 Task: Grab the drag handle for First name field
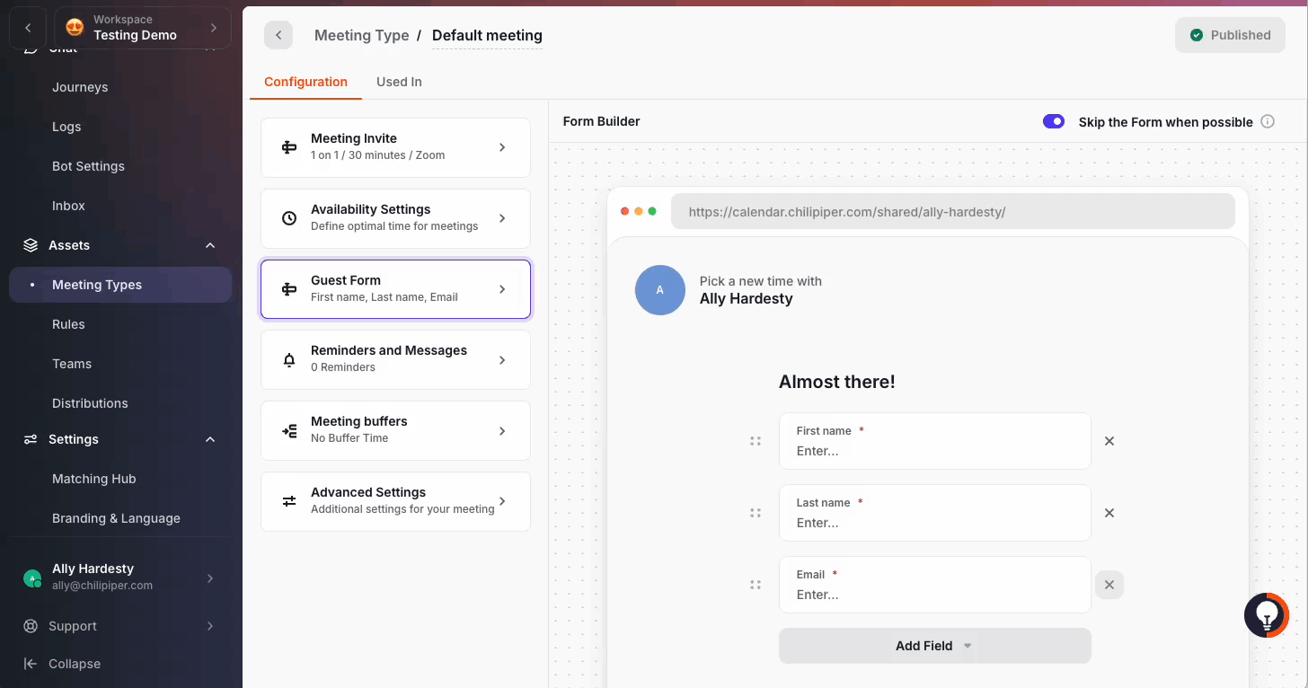point(756,441)
